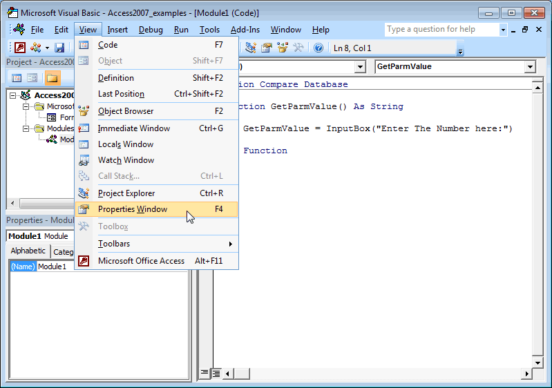Click the Immediate Window menu icon
This screenshot has height=388, width=552.
(84, 128)
